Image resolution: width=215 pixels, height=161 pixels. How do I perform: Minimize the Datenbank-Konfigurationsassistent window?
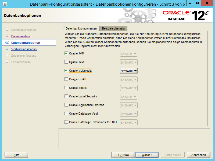pyautogui.click(x=190, y=3)
